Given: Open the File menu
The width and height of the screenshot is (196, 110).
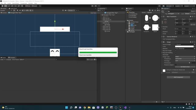Looking at the screenshot, I should [2, 3].
